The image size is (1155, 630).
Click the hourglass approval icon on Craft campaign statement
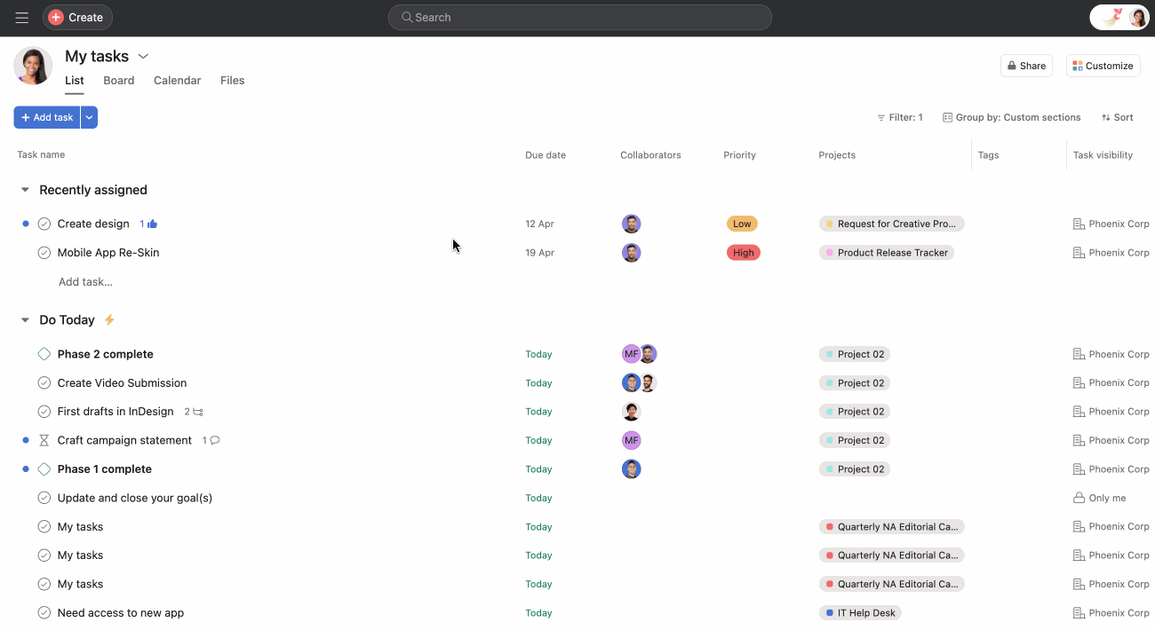[x=44, y=441]
